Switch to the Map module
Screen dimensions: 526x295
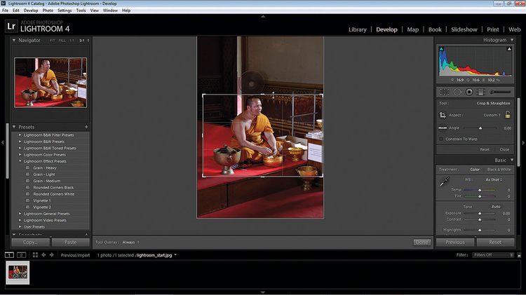pyautogui.click(x=412, y=29)
